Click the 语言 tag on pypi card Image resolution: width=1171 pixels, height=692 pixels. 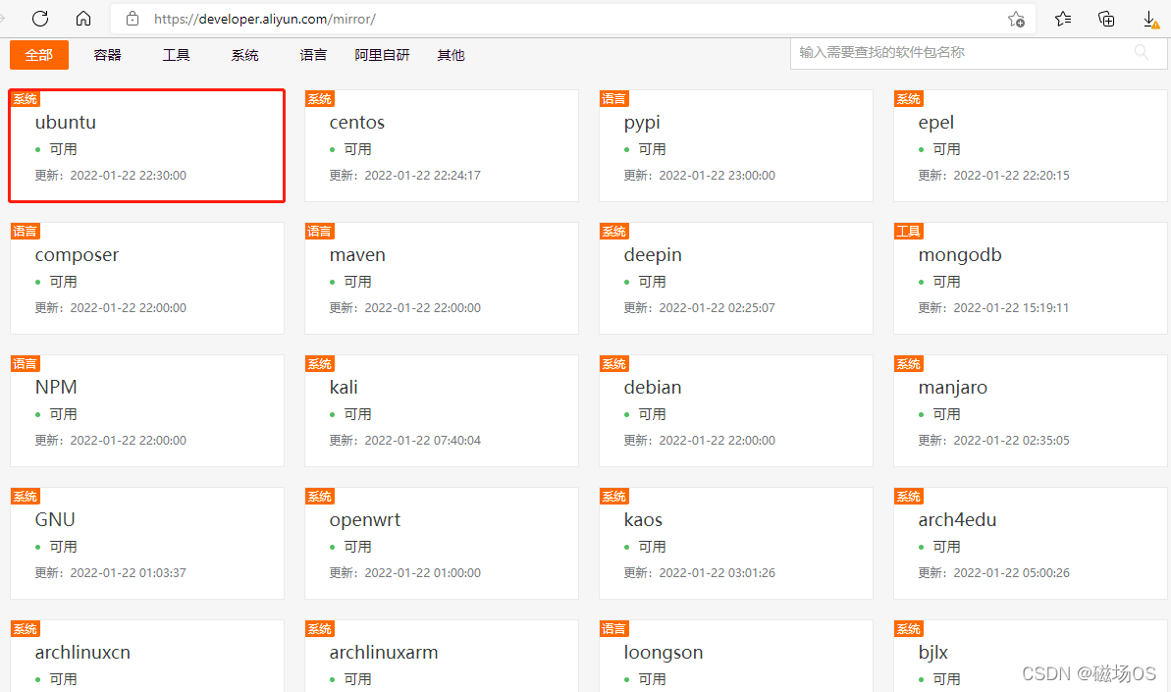click(613, 98)
